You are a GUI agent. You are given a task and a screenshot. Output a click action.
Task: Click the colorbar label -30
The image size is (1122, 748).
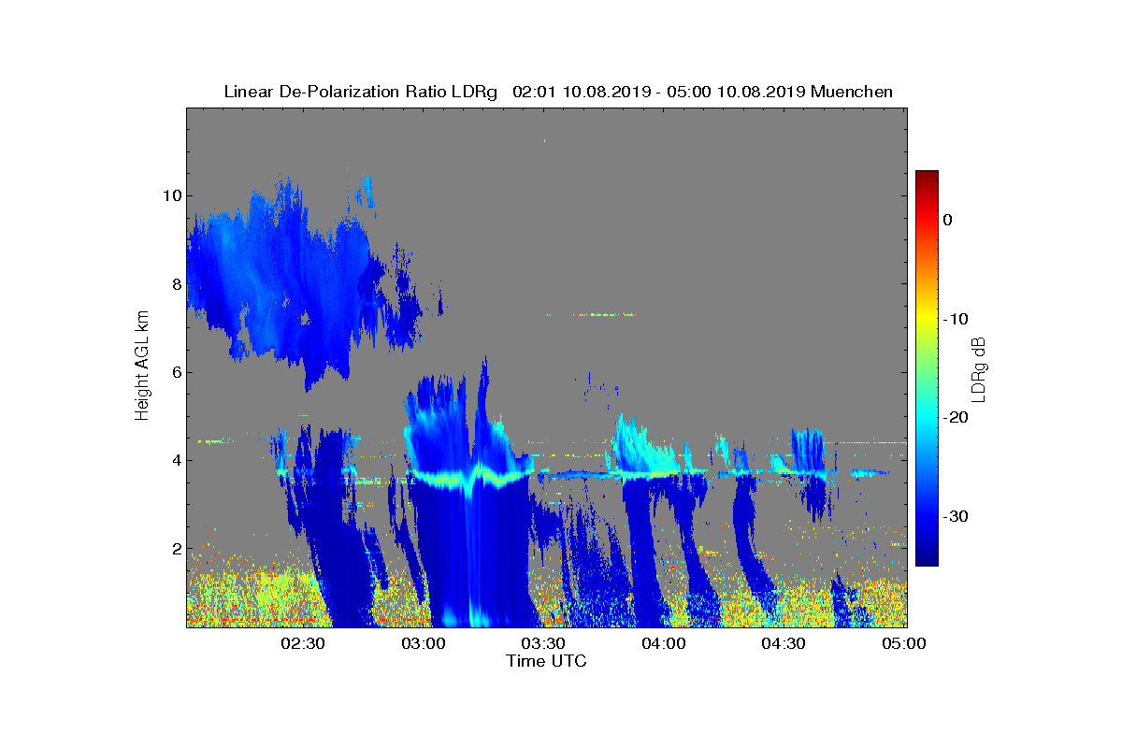955,517
